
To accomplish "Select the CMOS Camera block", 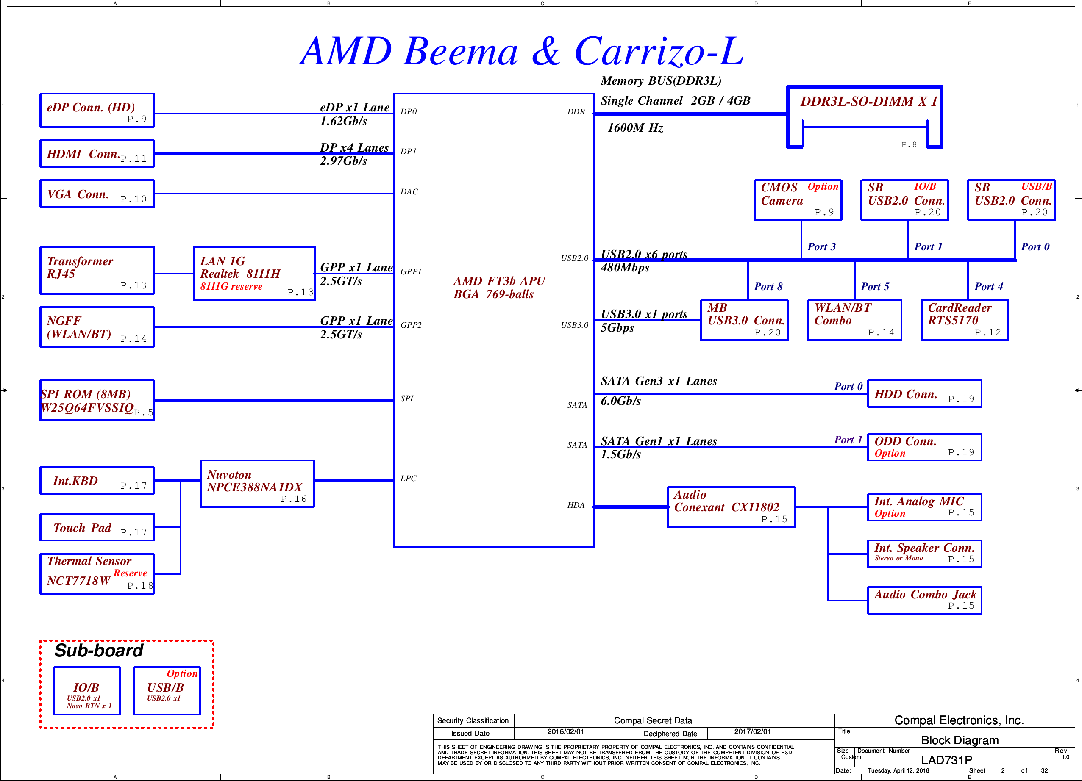I will pyautogui.click(x=798, y=200).
